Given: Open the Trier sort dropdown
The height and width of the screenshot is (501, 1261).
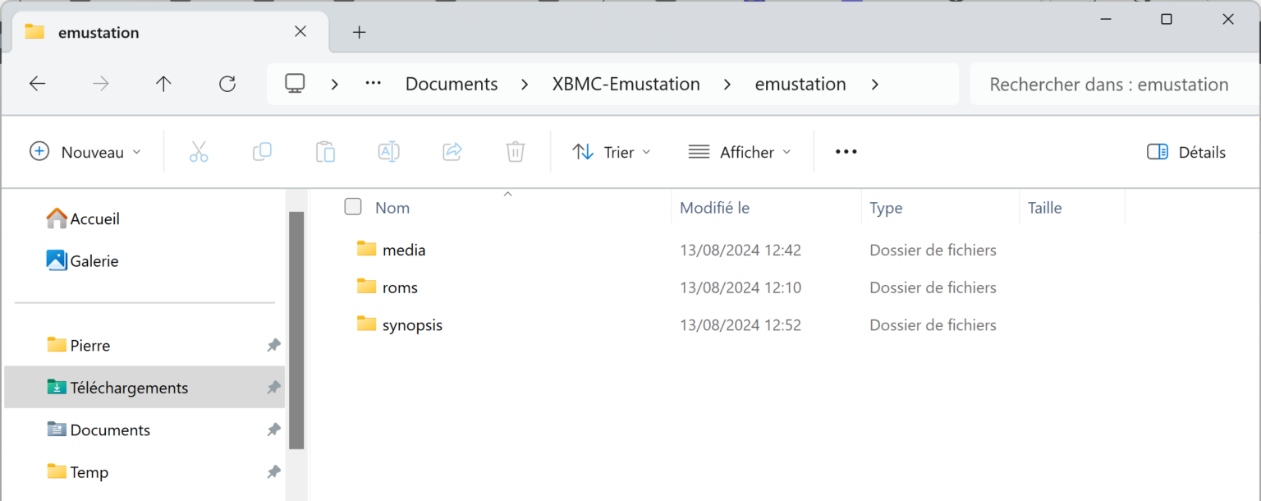Looking at the screenshot, I should [x=612, y=151].
